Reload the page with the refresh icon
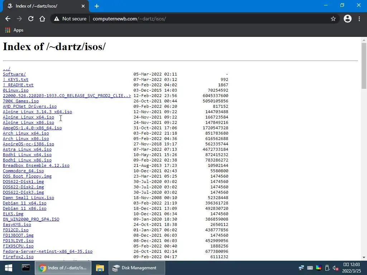Viewport: 367px width, 275px height. 31,19
